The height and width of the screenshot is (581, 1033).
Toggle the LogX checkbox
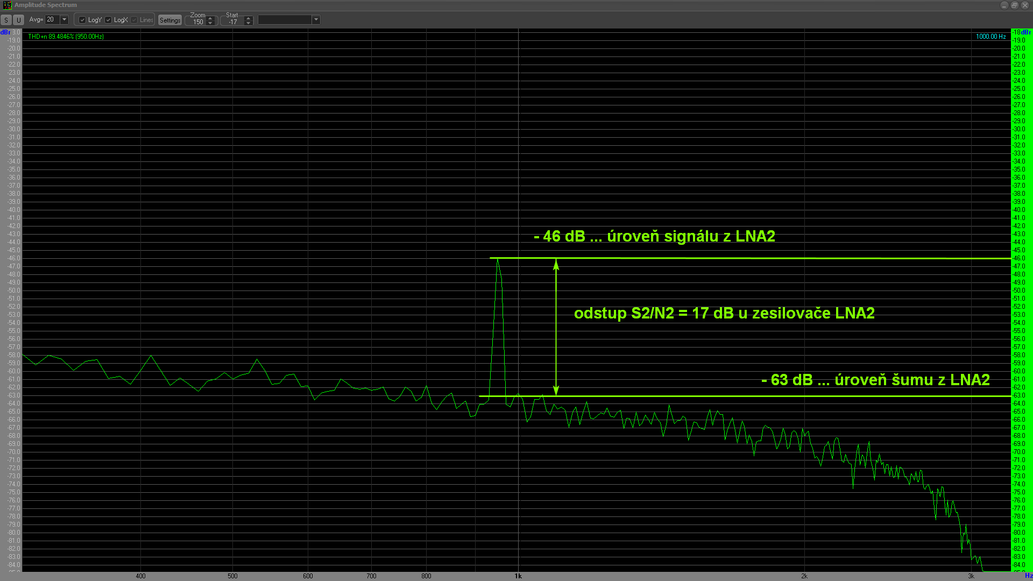pos(108,20)
